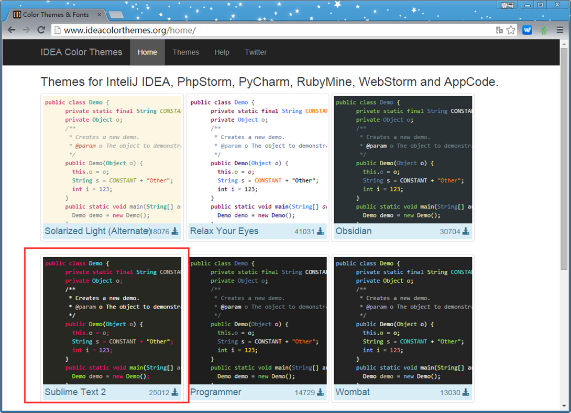571x413 pixels.
Task: Download the Solarized Light (Alternate) theme icon
Action: (x=175, y=231)
